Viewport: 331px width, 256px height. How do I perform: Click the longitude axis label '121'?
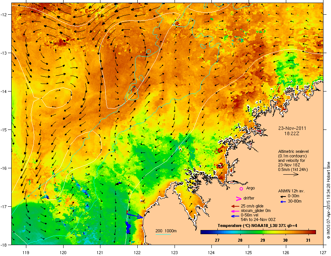coord(100,252)
